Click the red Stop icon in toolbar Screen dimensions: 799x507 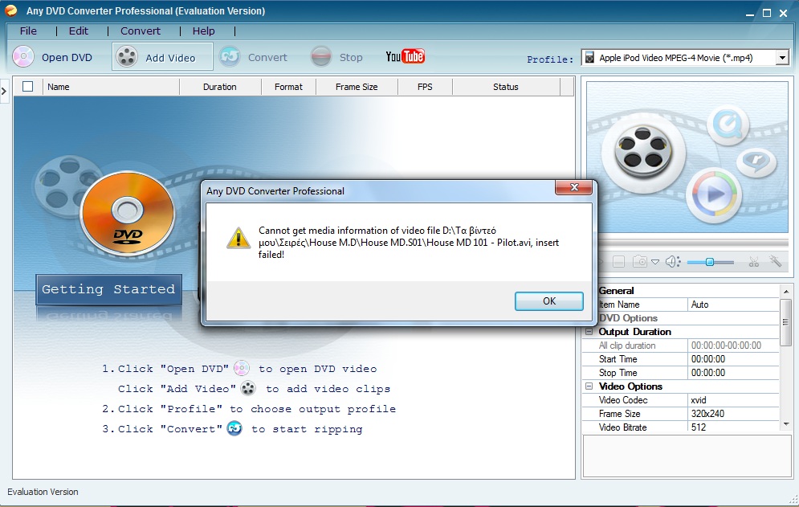[321, 56]
